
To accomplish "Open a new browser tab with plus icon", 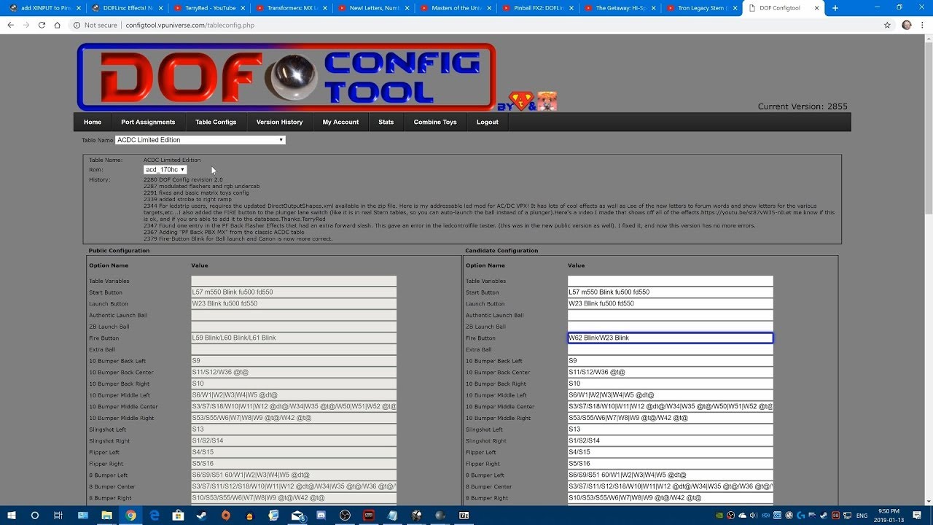I will click(x=835, y=8).
